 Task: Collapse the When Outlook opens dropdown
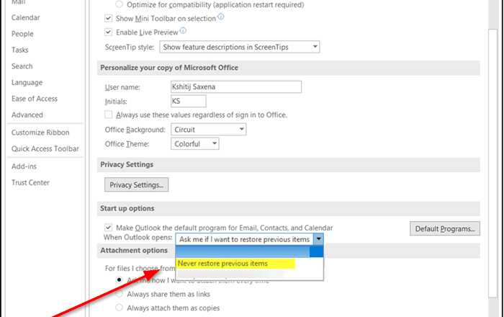point(319,239)
